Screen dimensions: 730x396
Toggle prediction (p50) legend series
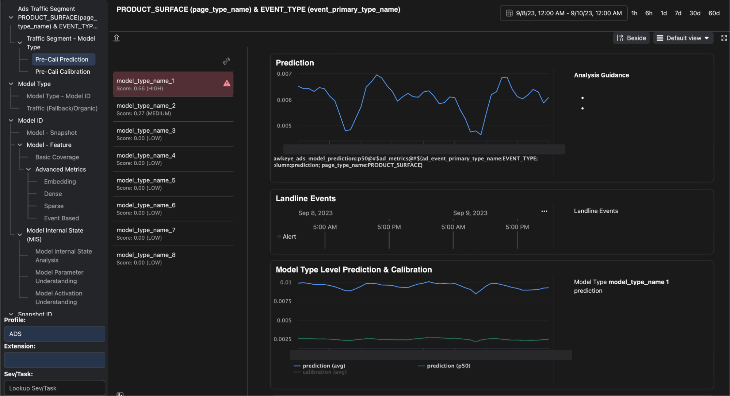click(x=448, y=366)
